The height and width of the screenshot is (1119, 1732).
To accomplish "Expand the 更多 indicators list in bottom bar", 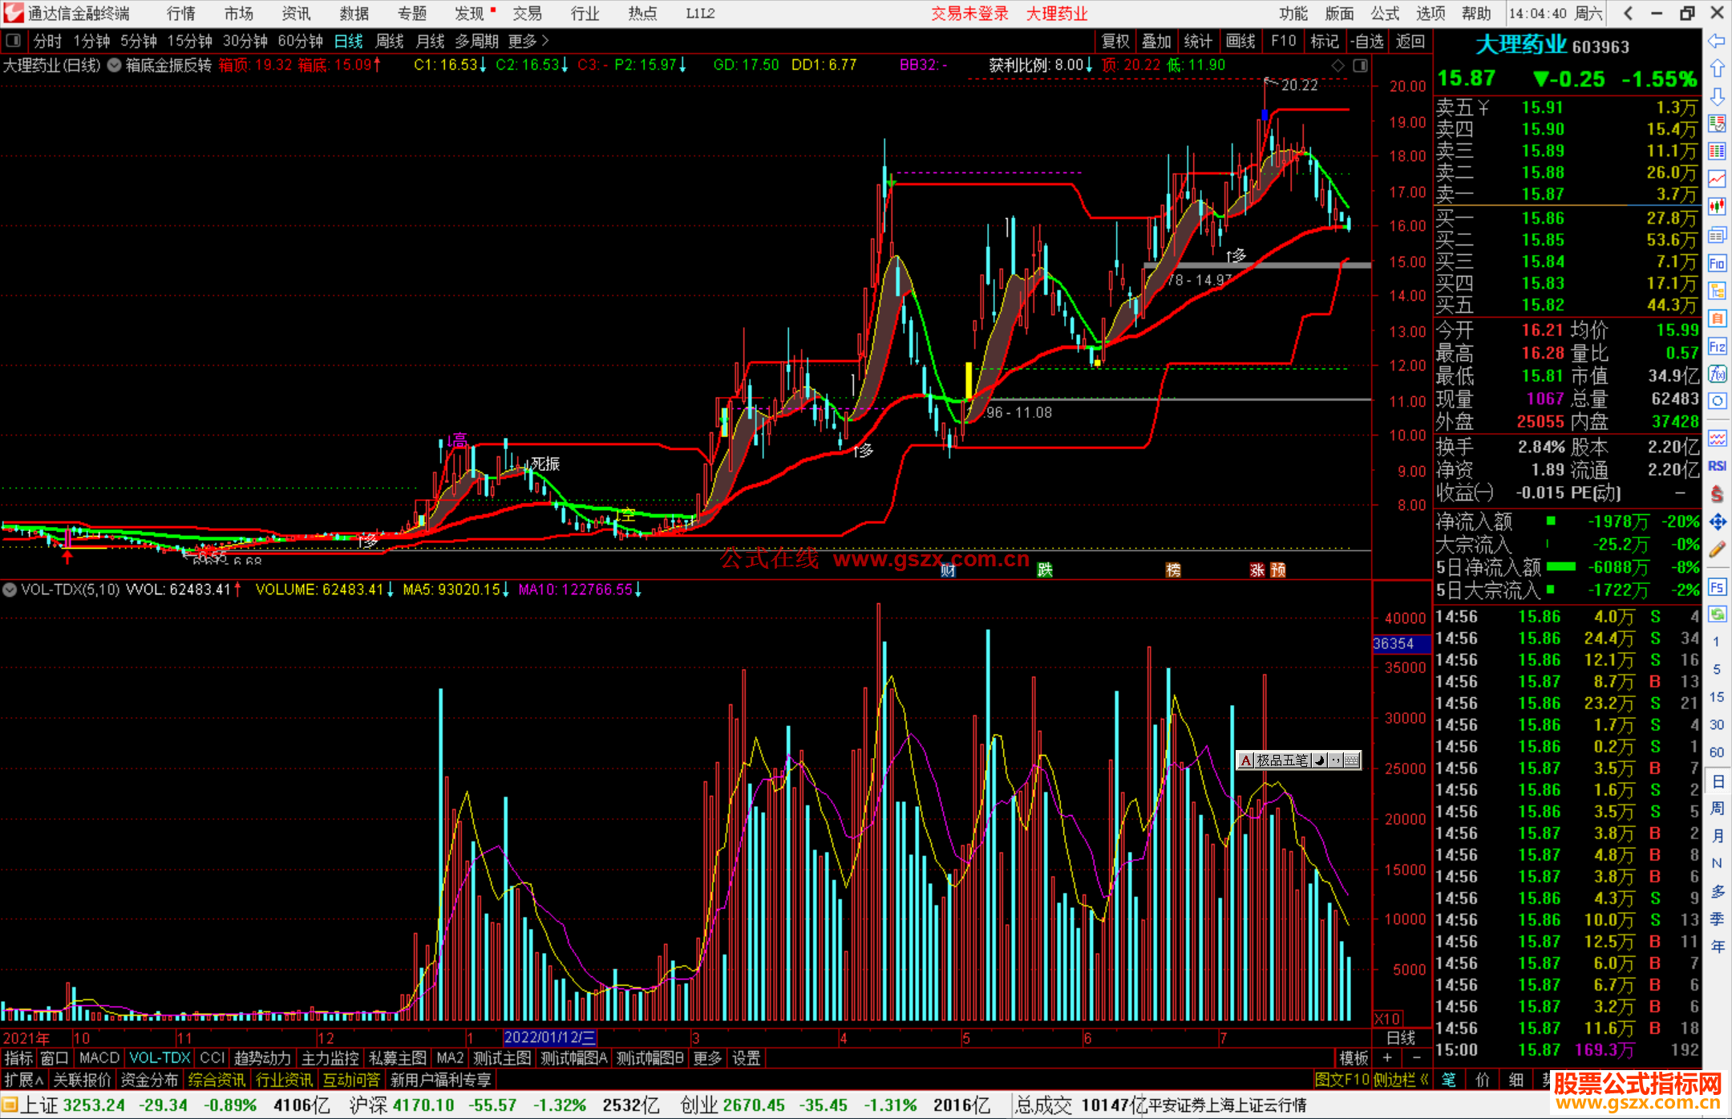I will (x=707, y=1058).
